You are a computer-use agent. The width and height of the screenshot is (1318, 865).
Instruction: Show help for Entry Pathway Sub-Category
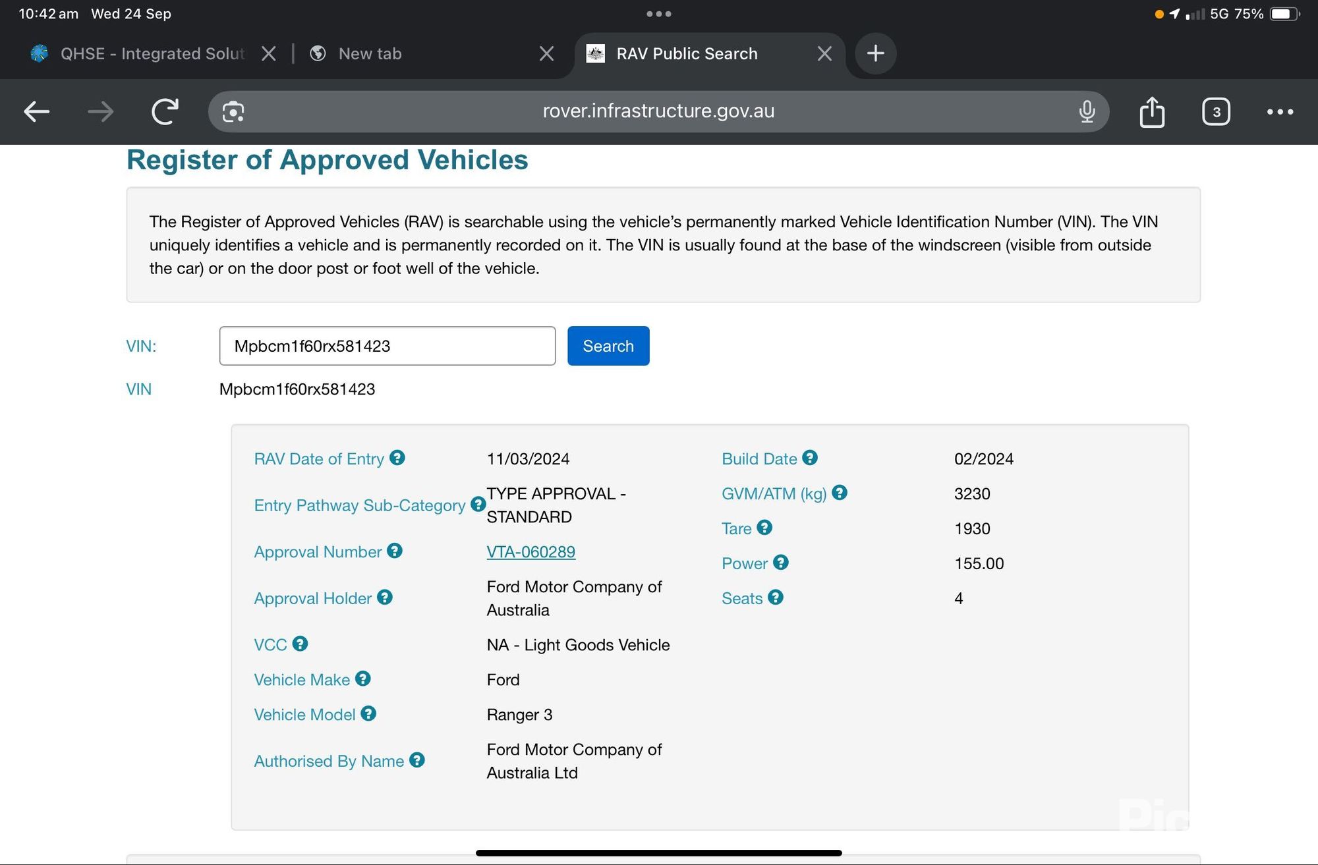point(478,504)
